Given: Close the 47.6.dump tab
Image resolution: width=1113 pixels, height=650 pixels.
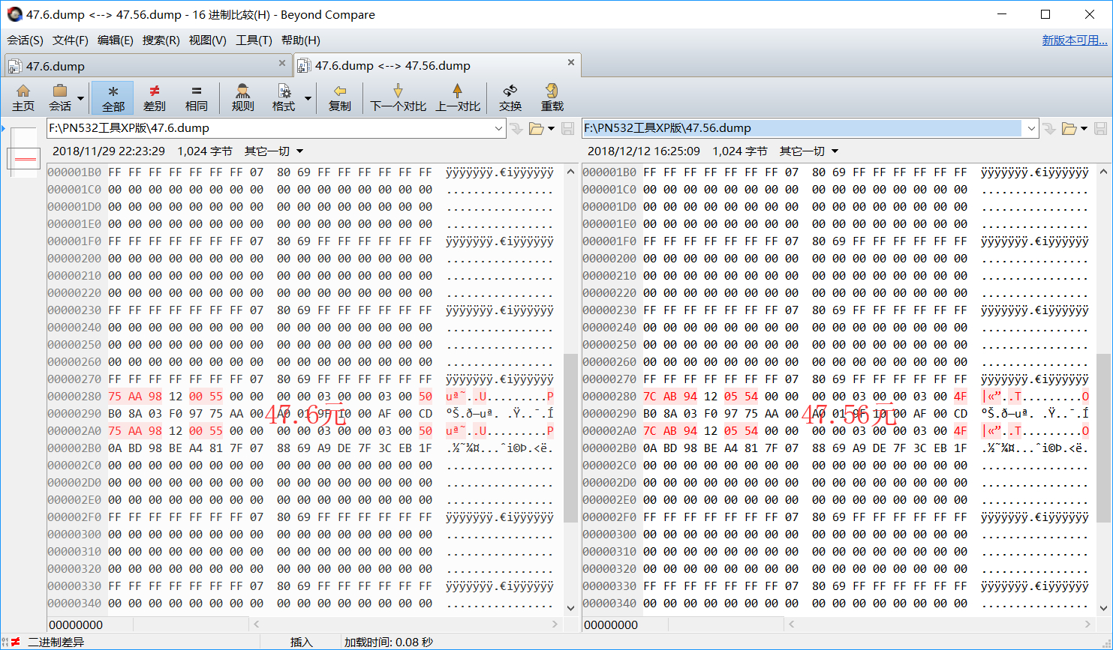Looking at the screenshot, I should [x=282, y=64].
